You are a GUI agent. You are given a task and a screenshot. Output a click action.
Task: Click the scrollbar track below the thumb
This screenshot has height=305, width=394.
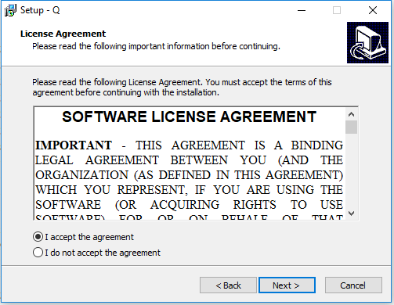click(x=351, y=170)
